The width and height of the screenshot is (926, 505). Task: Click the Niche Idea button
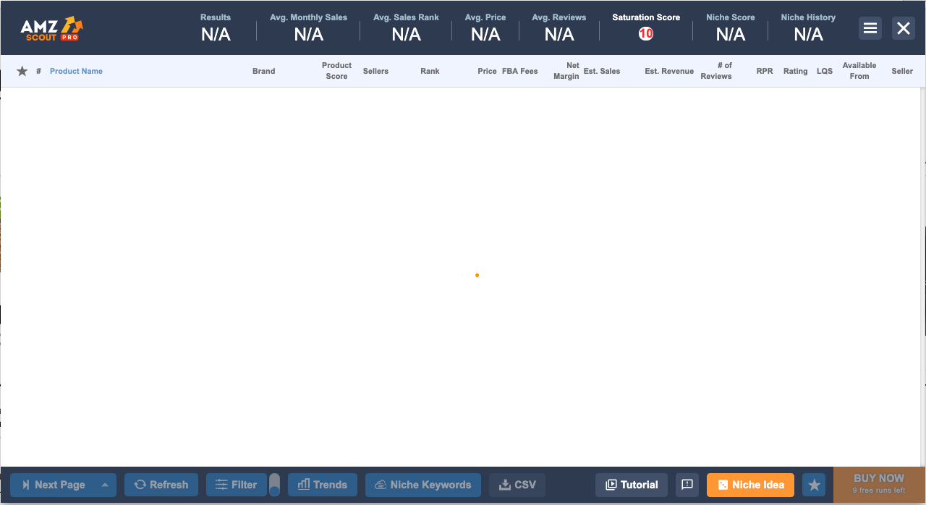tap(750, 485)
